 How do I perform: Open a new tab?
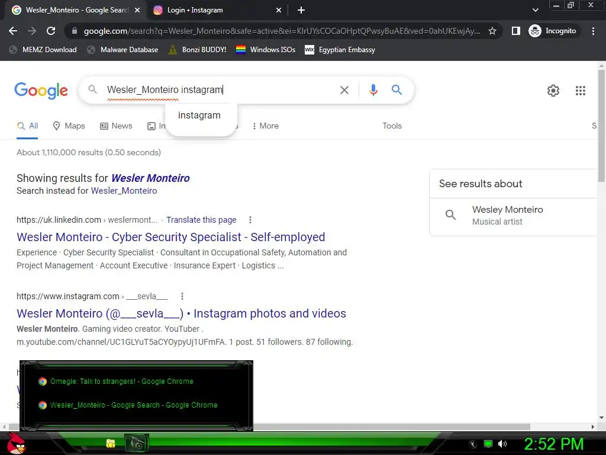301,10
